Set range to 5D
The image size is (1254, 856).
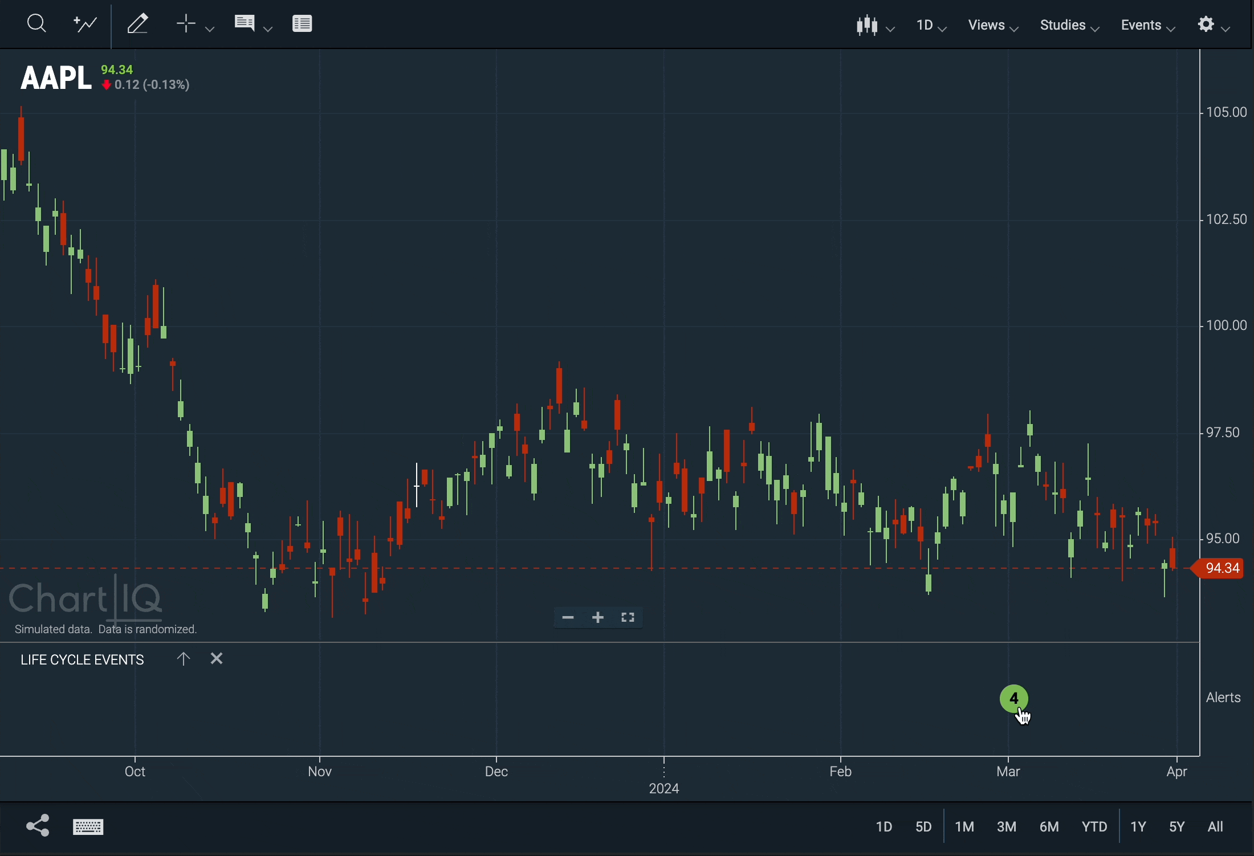[x=925, y=827]
